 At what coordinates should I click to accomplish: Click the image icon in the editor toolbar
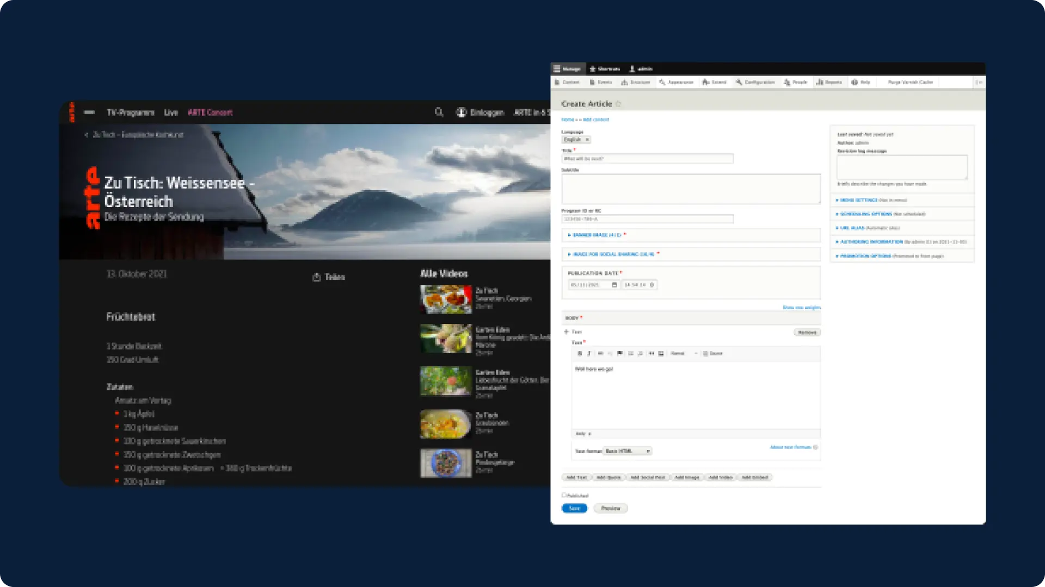click(x=661, y=354)
